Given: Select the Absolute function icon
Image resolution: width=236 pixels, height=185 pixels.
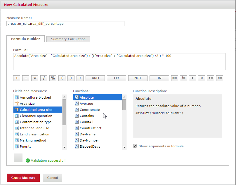Looking at the screenshot, I should point(77,97).
